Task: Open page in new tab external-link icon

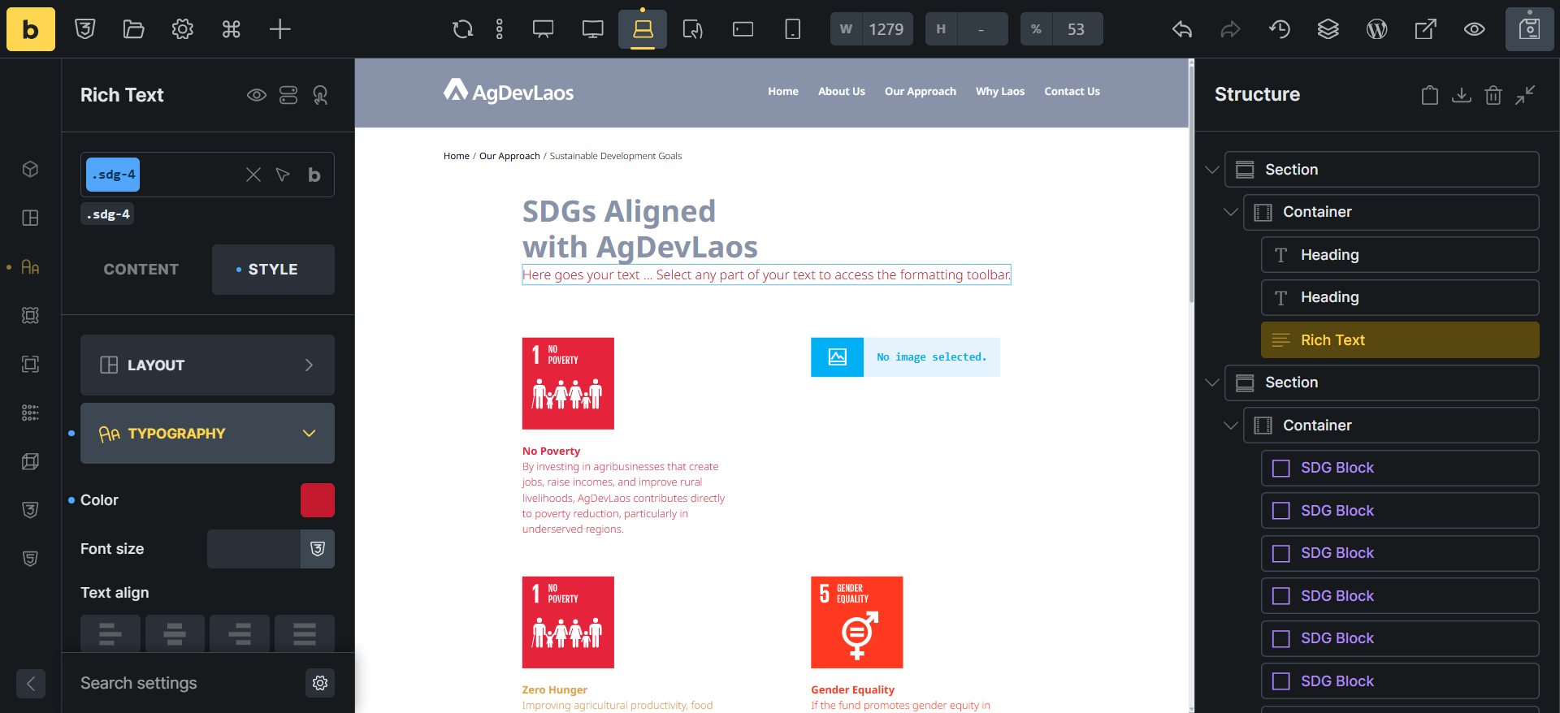Action: coord(1426,29)
